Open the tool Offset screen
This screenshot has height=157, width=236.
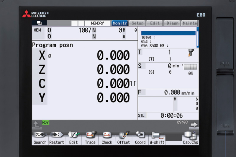[x=123, y=138]
